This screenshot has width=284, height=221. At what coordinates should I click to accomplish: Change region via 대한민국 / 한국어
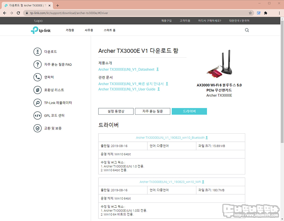tap(239, 21)
